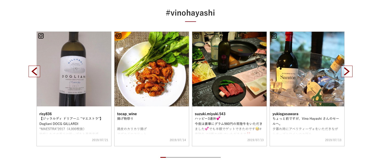Viewport: 366px width, 166px height.
Task: Click the carousel progress bar
Action: point(191,157)
